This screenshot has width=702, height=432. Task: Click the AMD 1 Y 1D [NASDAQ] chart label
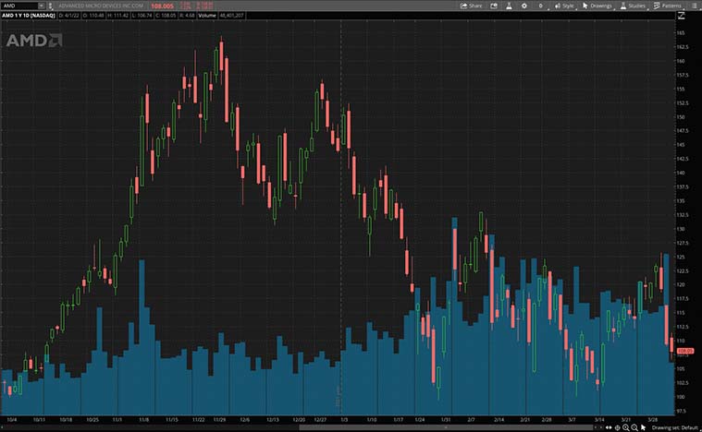pyautogui.click(x=28, y=15)
